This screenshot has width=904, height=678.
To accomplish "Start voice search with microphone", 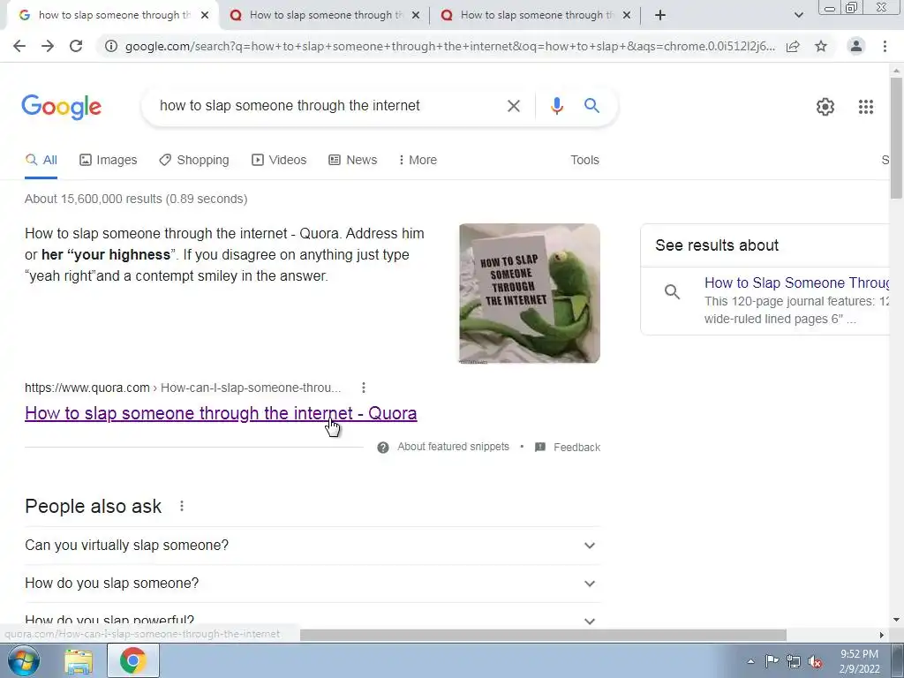I will (556, 106).
